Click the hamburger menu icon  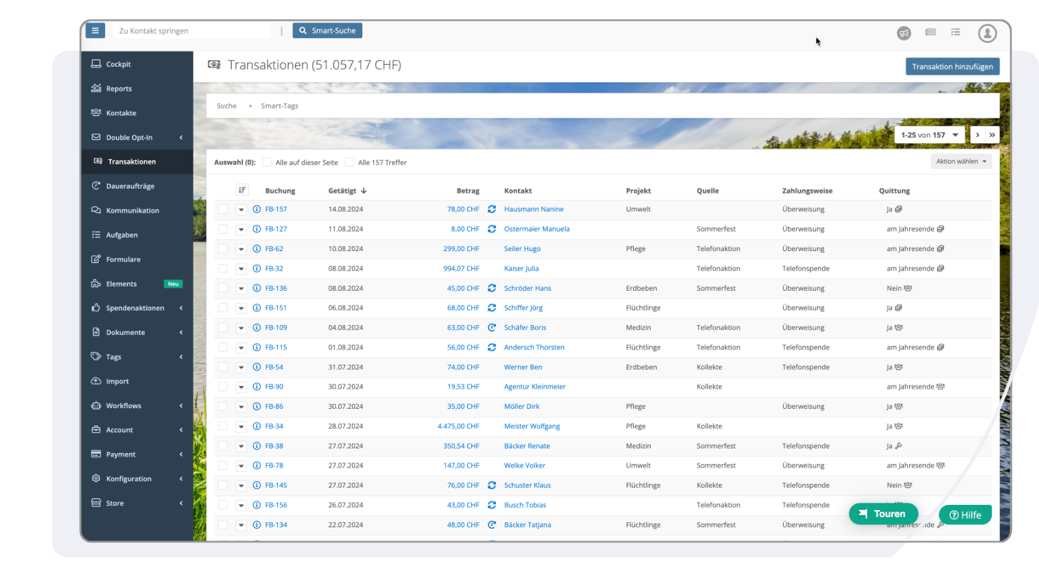click(x=95, y=30)
